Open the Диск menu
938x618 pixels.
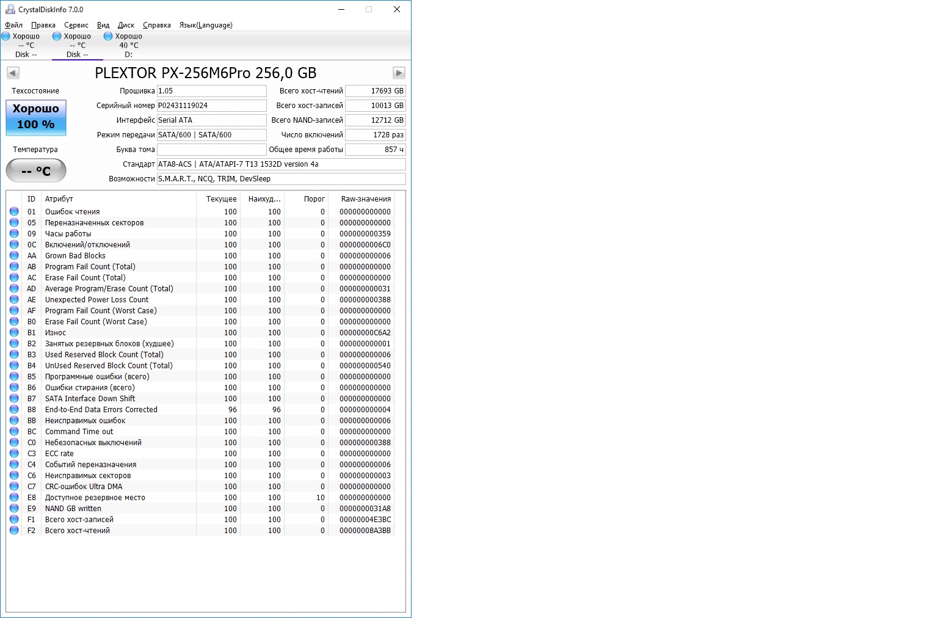[x=126, y=25]
